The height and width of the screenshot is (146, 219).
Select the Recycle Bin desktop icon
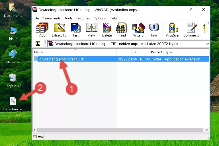coord(13,80)
